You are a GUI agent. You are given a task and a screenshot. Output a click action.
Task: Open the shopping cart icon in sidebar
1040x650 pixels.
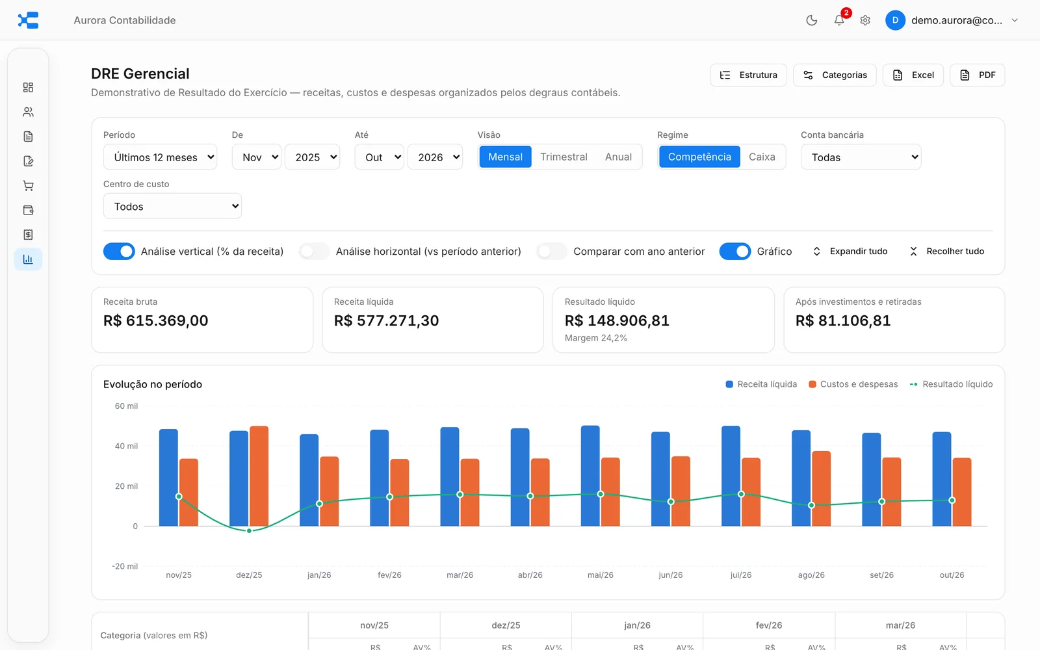[28, 186]
